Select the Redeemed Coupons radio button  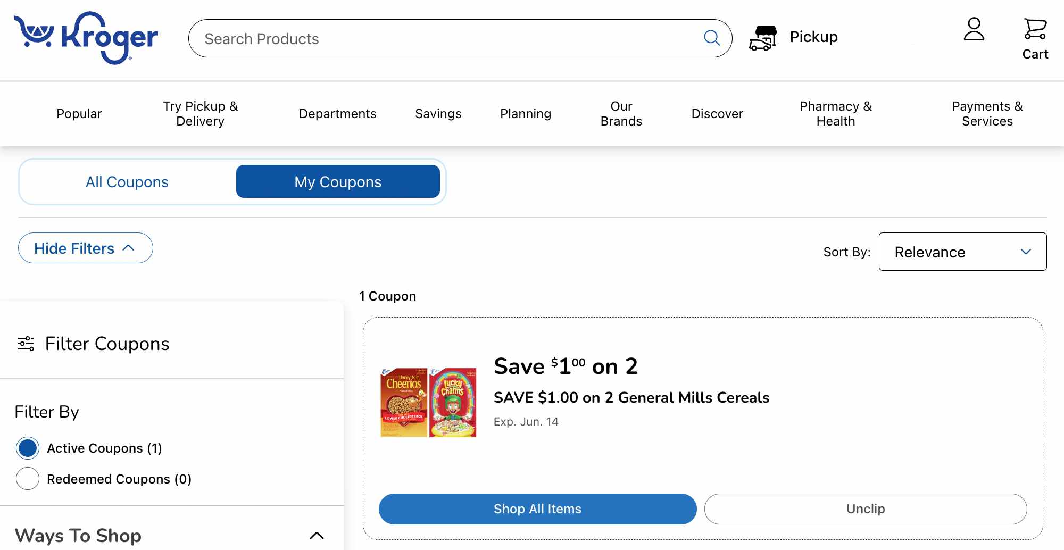tap(28, 478)
